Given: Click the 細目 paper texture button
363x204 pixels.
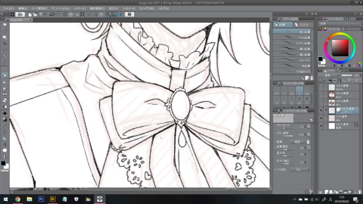Looking at the screenshot, I should (297, 142).
